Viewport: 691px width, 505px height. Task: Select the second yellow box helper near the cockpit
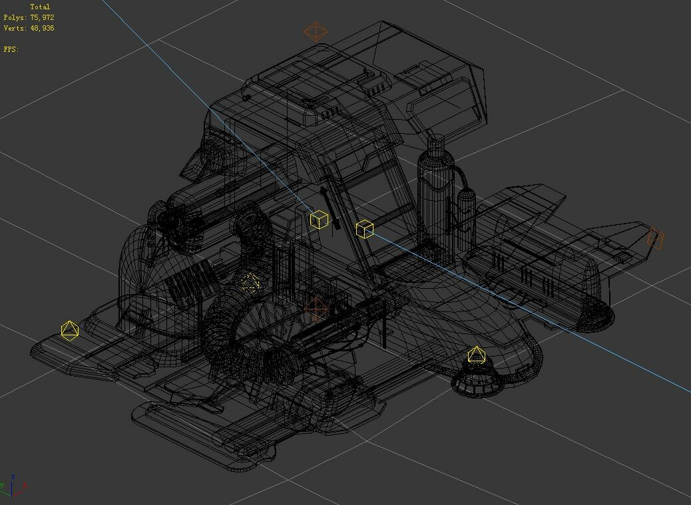pos(365,230)
